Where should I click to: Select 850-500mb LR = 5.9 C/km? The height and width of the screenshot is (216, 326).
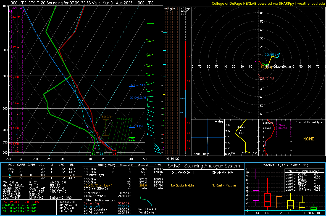(19, 208)
